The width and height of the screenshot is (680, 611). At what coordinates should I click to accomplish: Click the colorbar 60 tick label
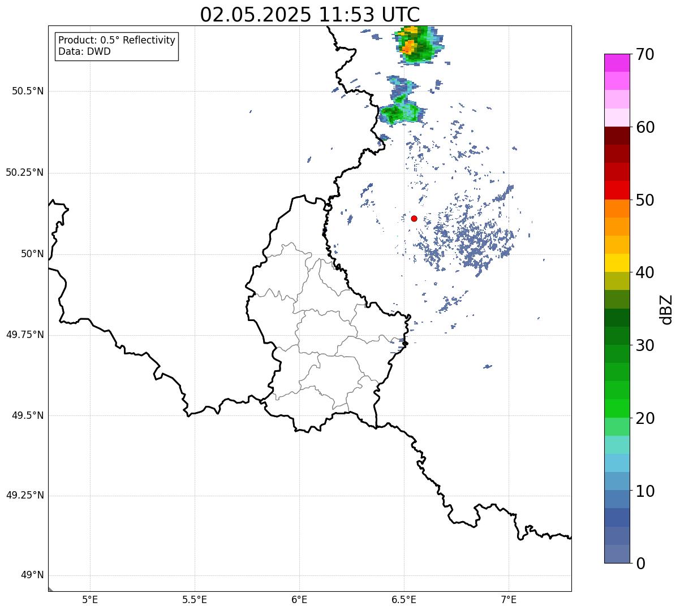[x=645, y=127]
